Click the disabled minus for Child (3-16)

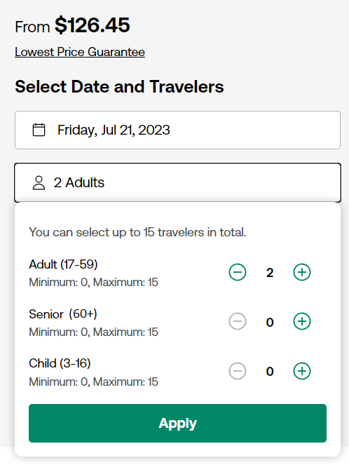click(x=238, y=371)
